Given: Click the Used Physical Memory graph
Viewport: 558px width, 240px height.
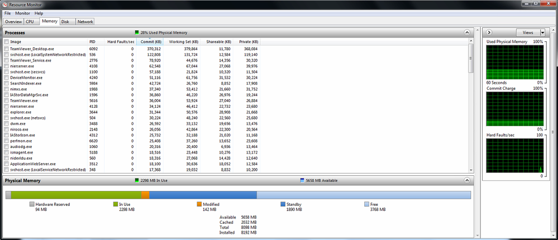Looking at the screenshot, I should click(x=515, y=62).
